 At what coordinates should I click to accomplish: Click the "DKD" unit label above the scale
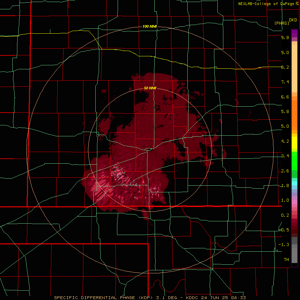click(x=293, y=20)
